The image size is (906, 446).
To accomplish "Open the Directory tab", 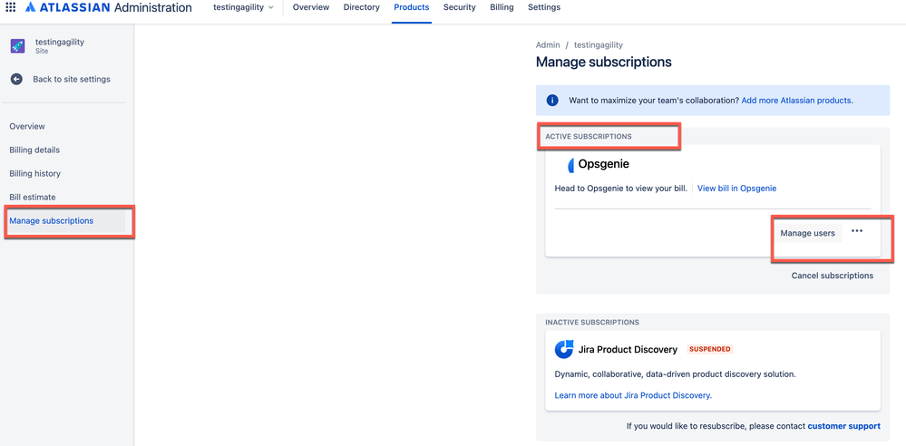I will point(362,7).
